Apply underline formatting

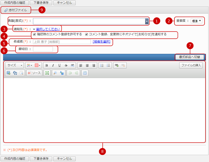[59, 65]
